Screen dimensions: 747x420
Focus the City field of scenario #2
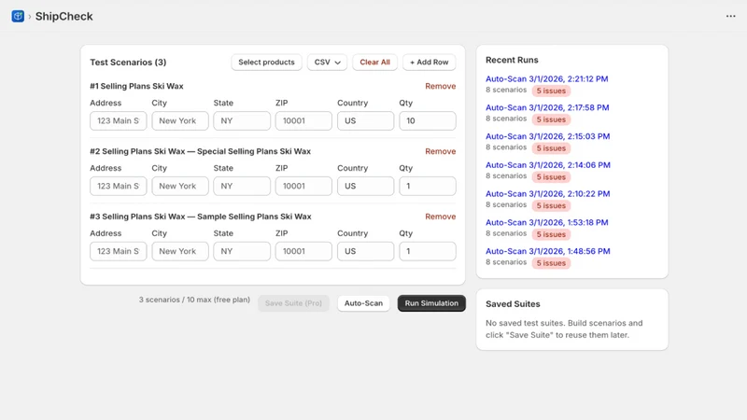click(180, 186)
